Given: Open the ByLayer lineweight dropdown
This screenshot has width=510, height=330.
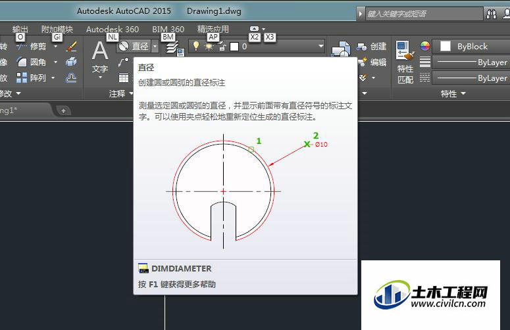Looking at the screenshot, I should tap(471, 62).
